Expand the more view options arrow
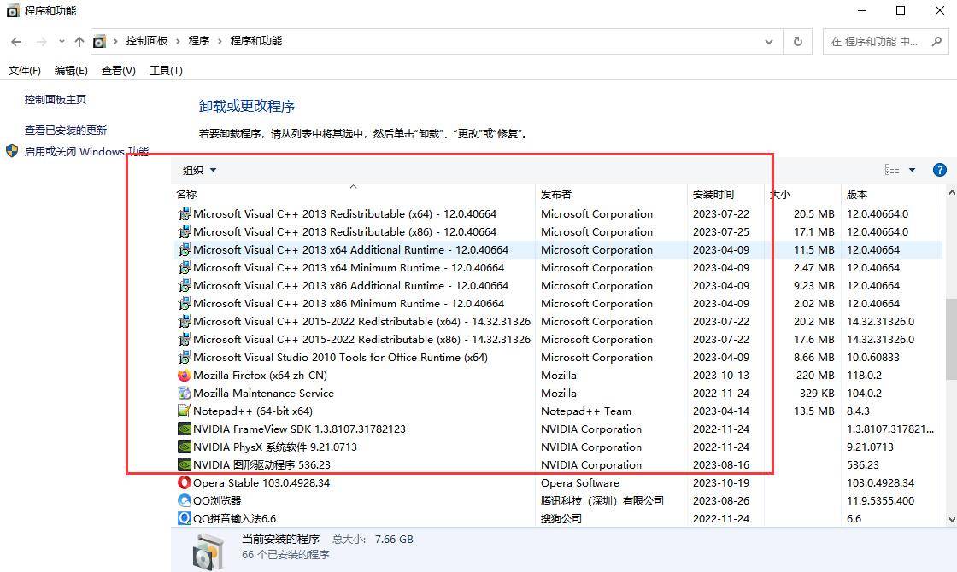 pos(912,170)
